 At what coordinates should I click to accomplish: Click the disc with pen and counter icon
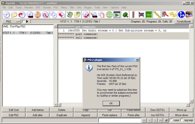pyautogui.click(x=94, y=15)
